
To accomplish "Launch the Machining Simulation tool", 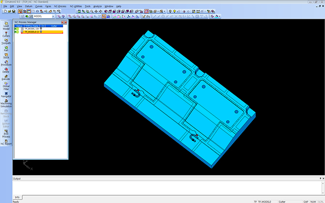I will click(x=6, y=102).
